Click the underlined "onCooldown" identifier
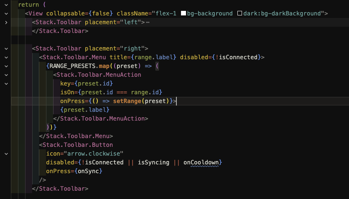 click(x=201, y=162)
